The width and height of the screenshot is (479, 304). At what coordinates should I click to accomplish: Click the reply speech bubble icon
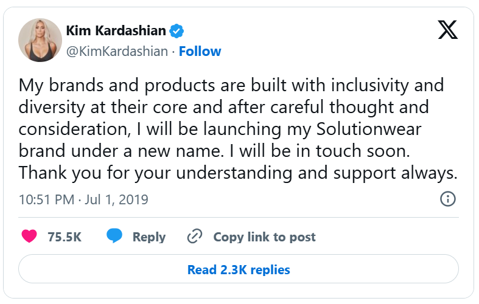pyautogui.click(x=114, y=237)
